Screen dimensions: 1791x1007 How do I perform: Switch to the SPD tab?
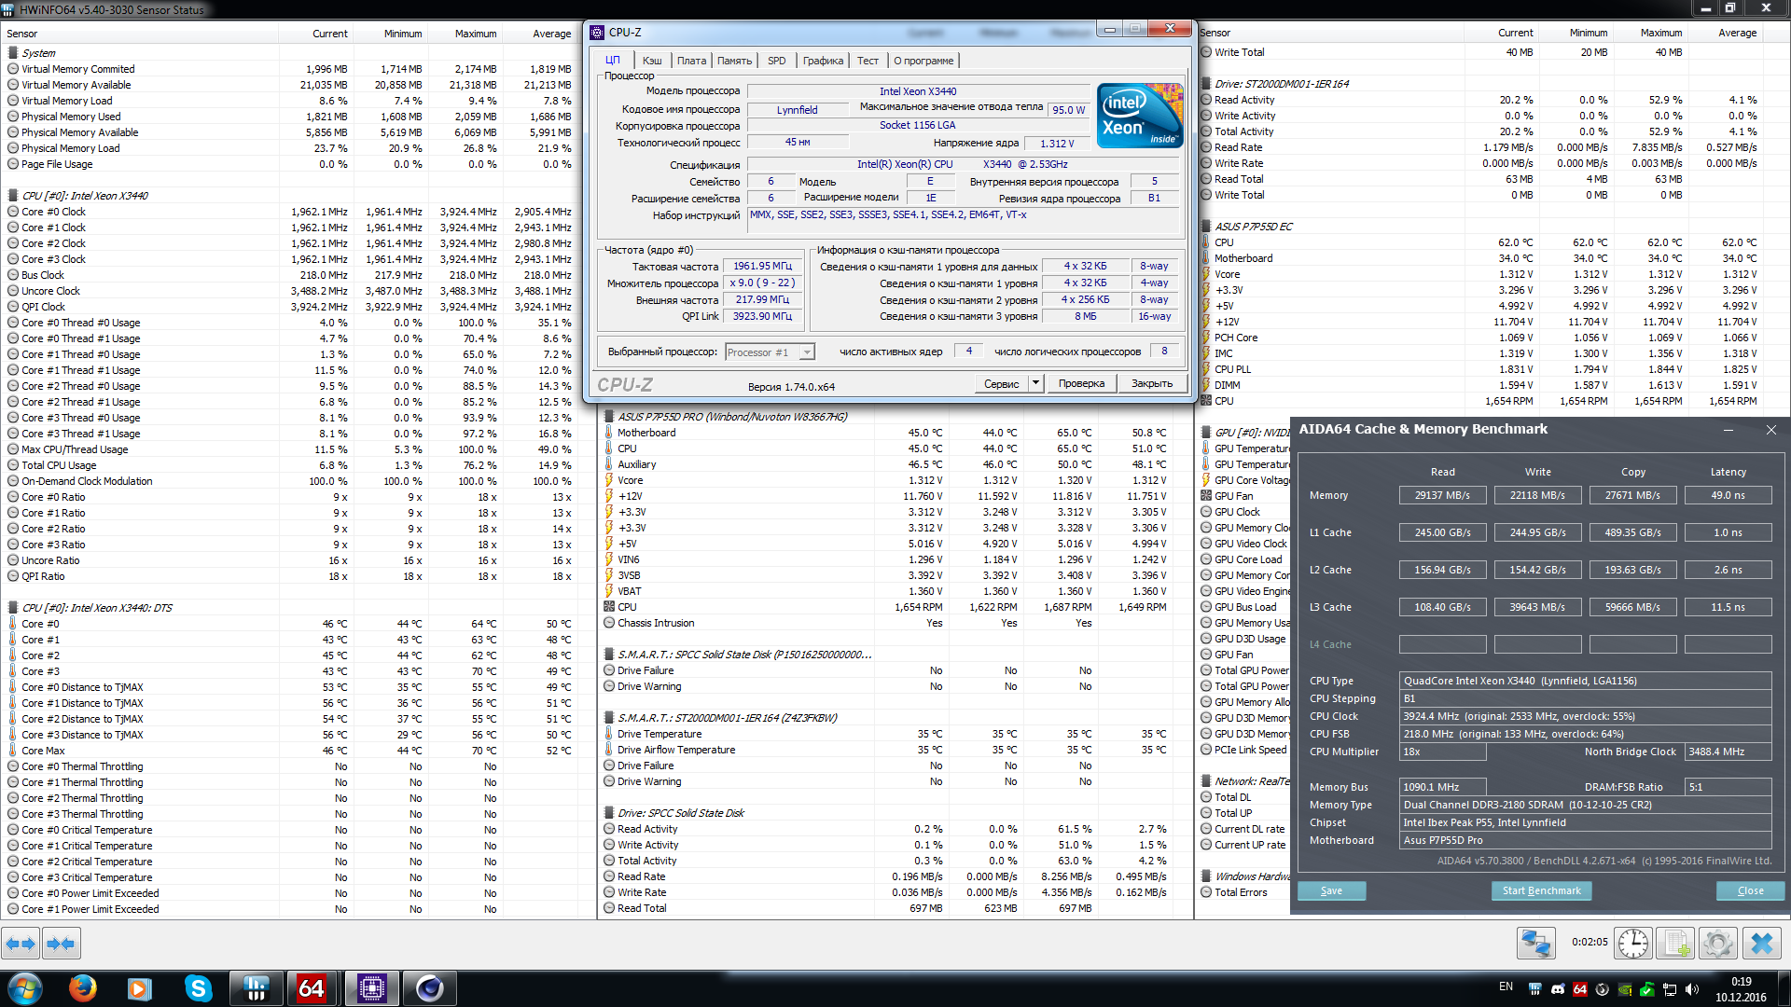click(776, 61)
